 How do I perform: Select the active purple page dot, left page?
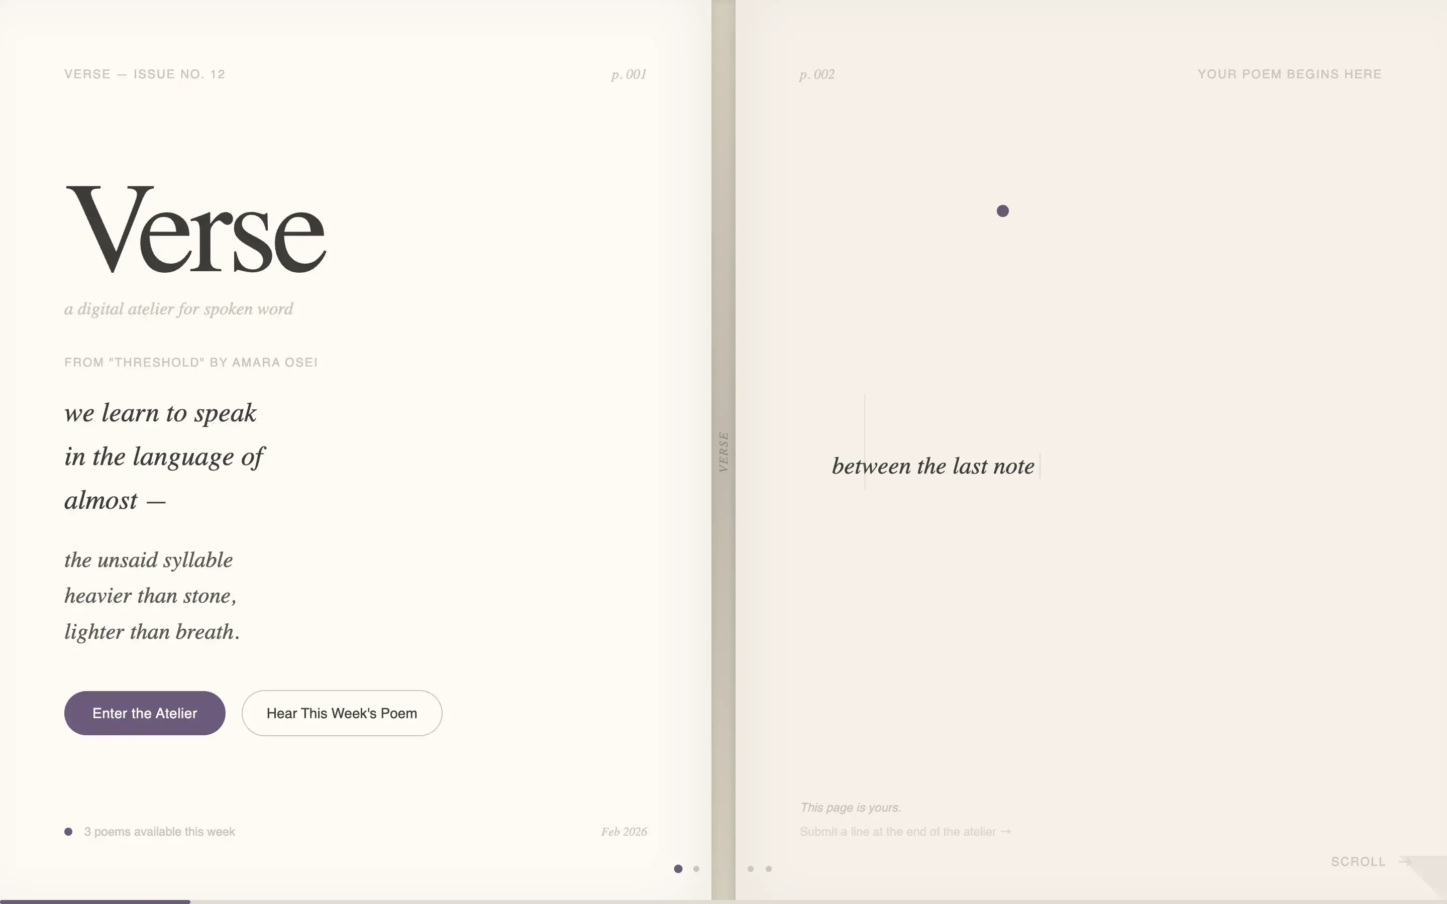pos(678,869)
